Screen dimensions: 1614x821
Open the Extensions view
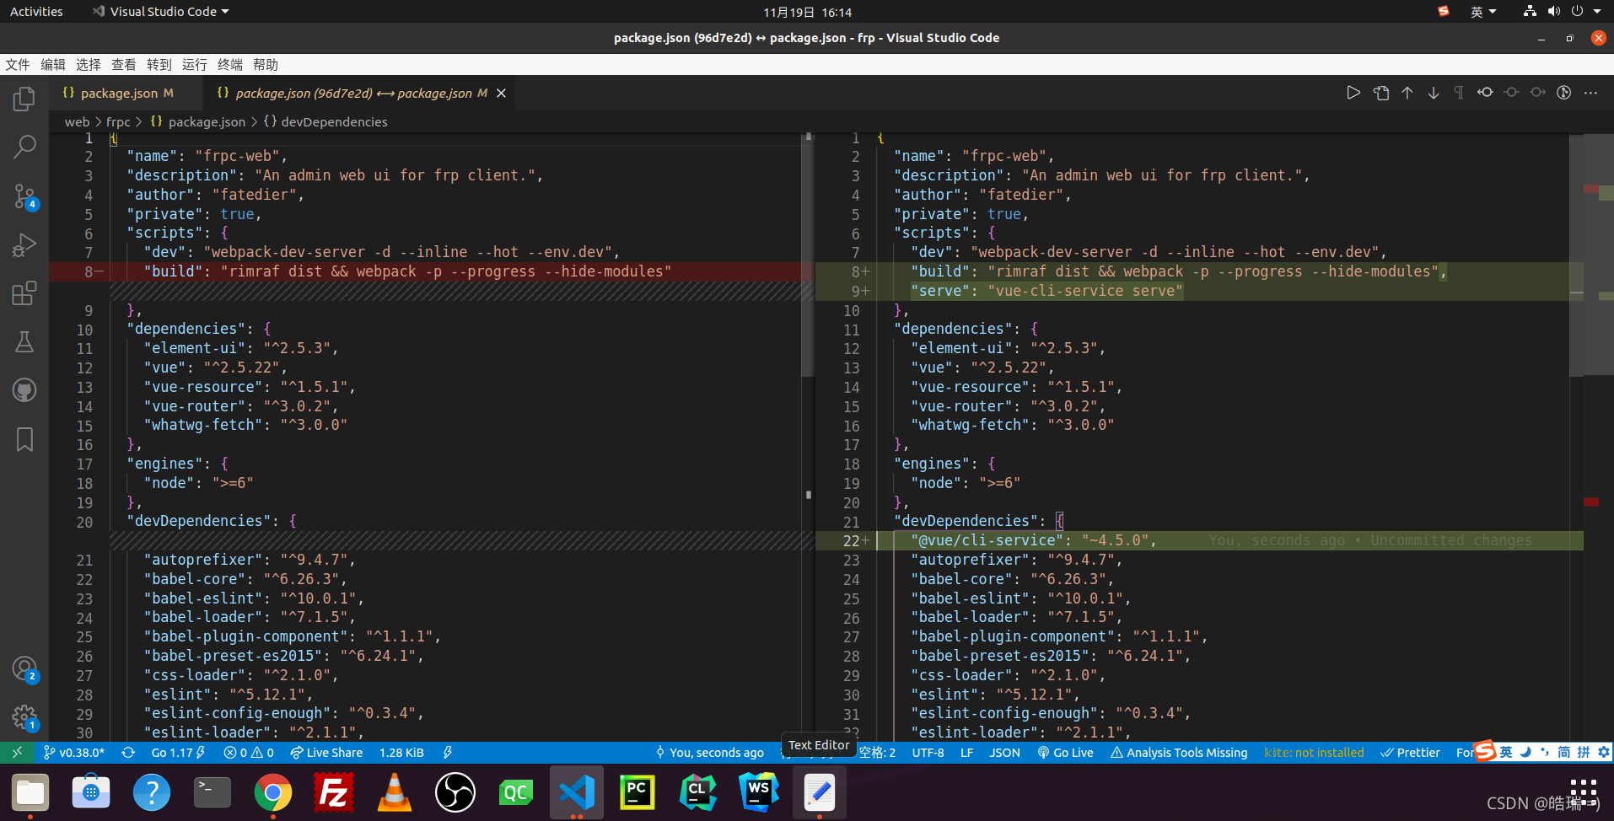[x=24, y=293]
